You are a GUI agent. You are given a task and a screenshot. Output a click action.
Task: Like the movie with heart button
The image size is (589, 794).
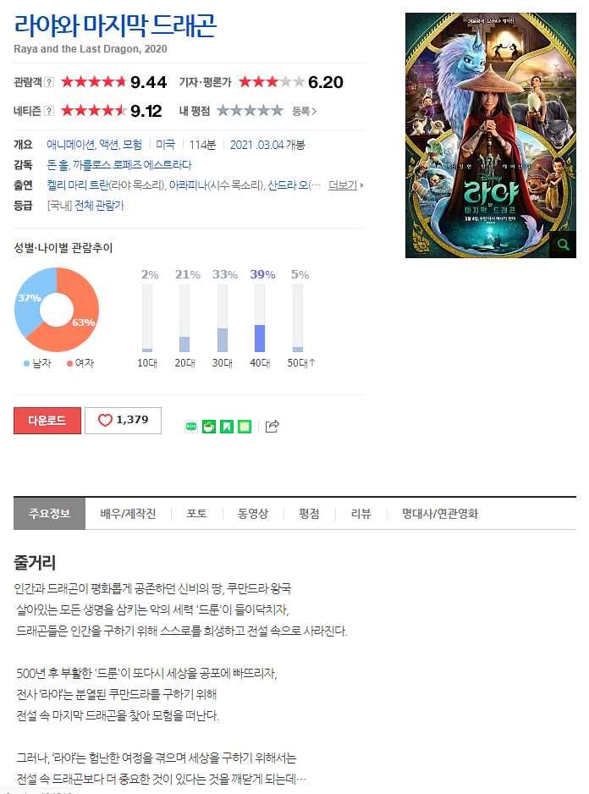coord(123,421)
